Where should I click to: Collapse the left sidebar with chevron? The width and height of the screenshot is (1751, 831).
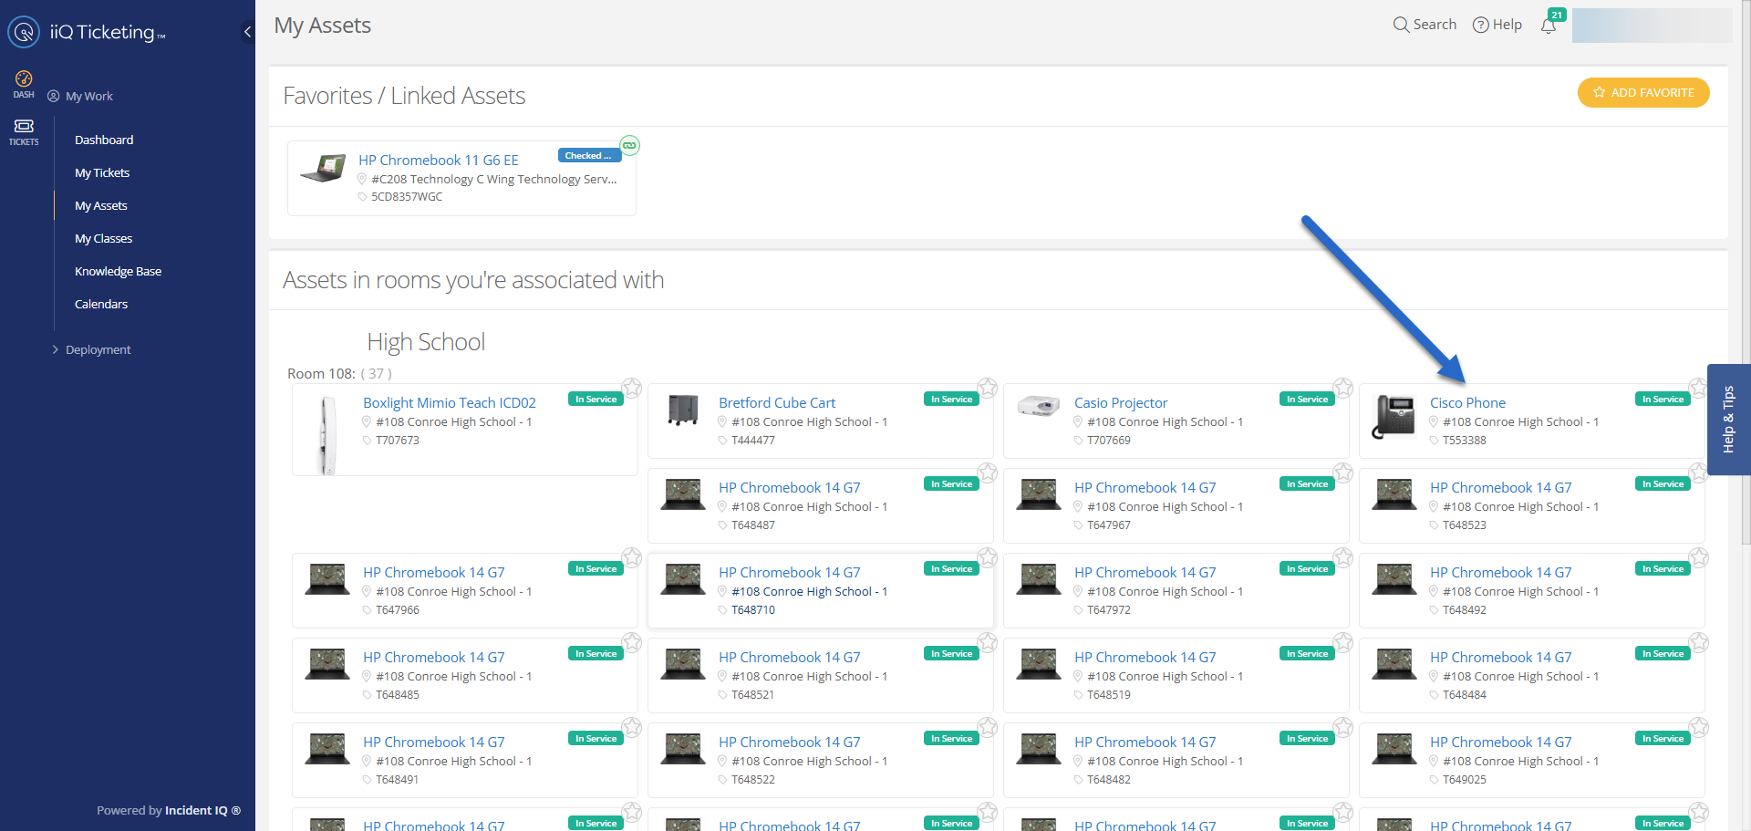pyautogui.click(x=247, y=32)
